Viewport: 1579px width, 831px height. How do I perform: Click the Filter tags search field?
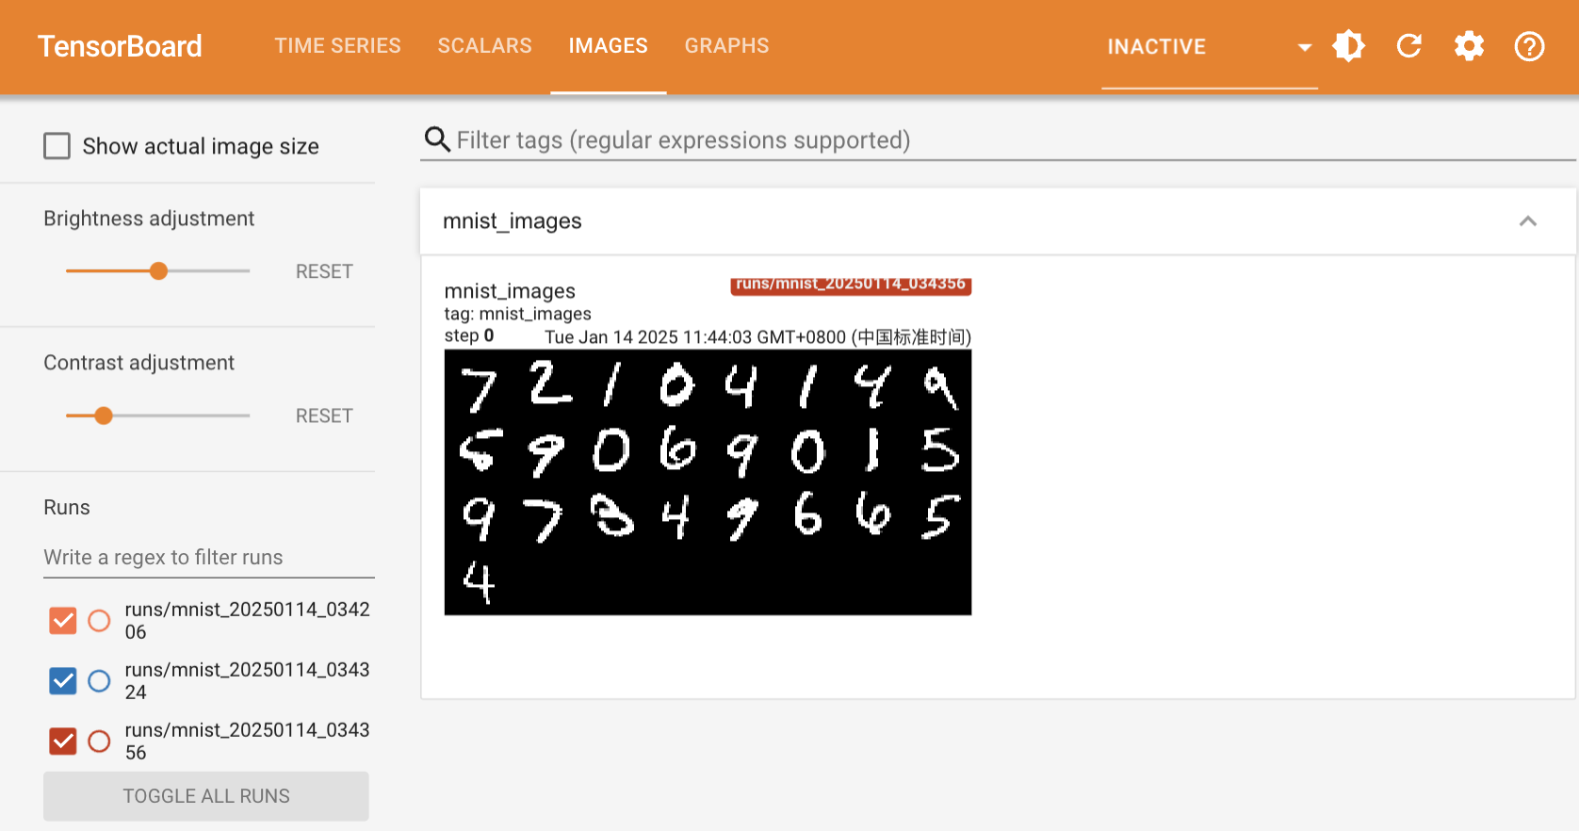coord(1008,140)
